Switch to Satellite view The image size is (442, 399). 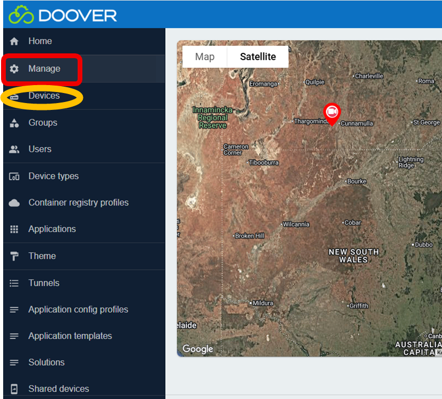[258, 57]
